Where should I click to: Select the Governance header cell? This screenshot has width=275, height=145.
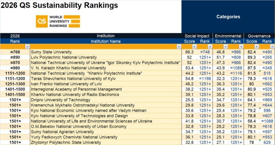259,36
